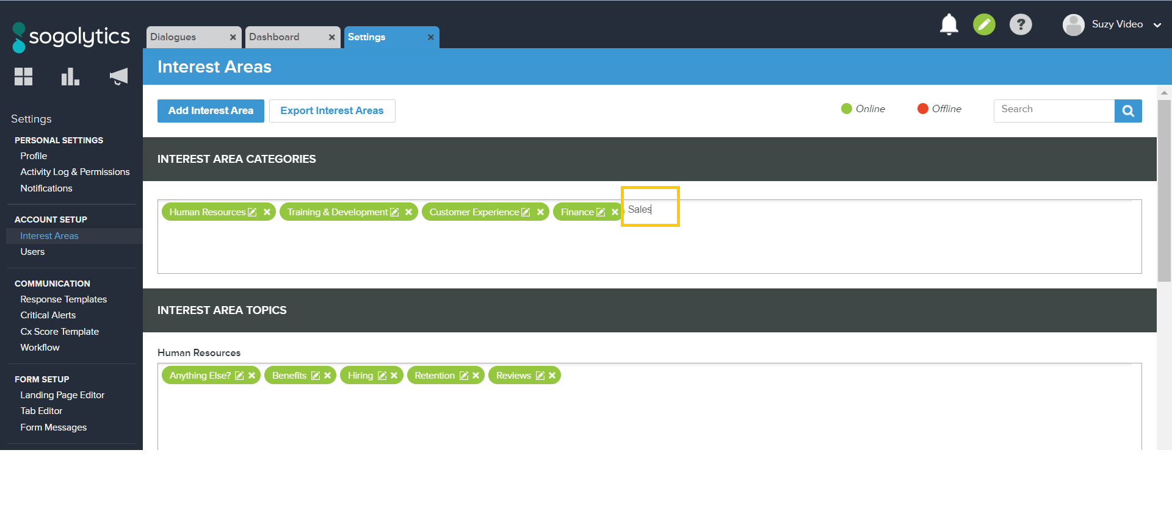Click the megaphone icon in sidebar
The width and height of the screenshot is (1172, 511).
pos(118,77)
